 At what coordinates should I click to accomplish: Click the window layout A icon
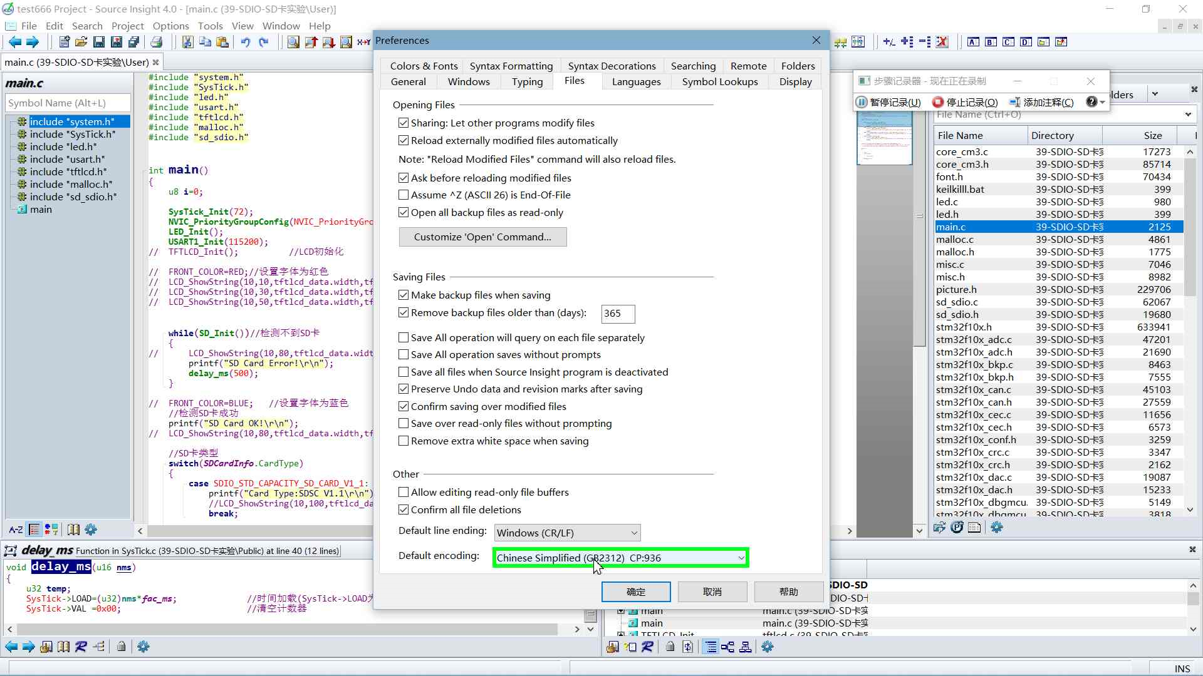coord(973,42)
